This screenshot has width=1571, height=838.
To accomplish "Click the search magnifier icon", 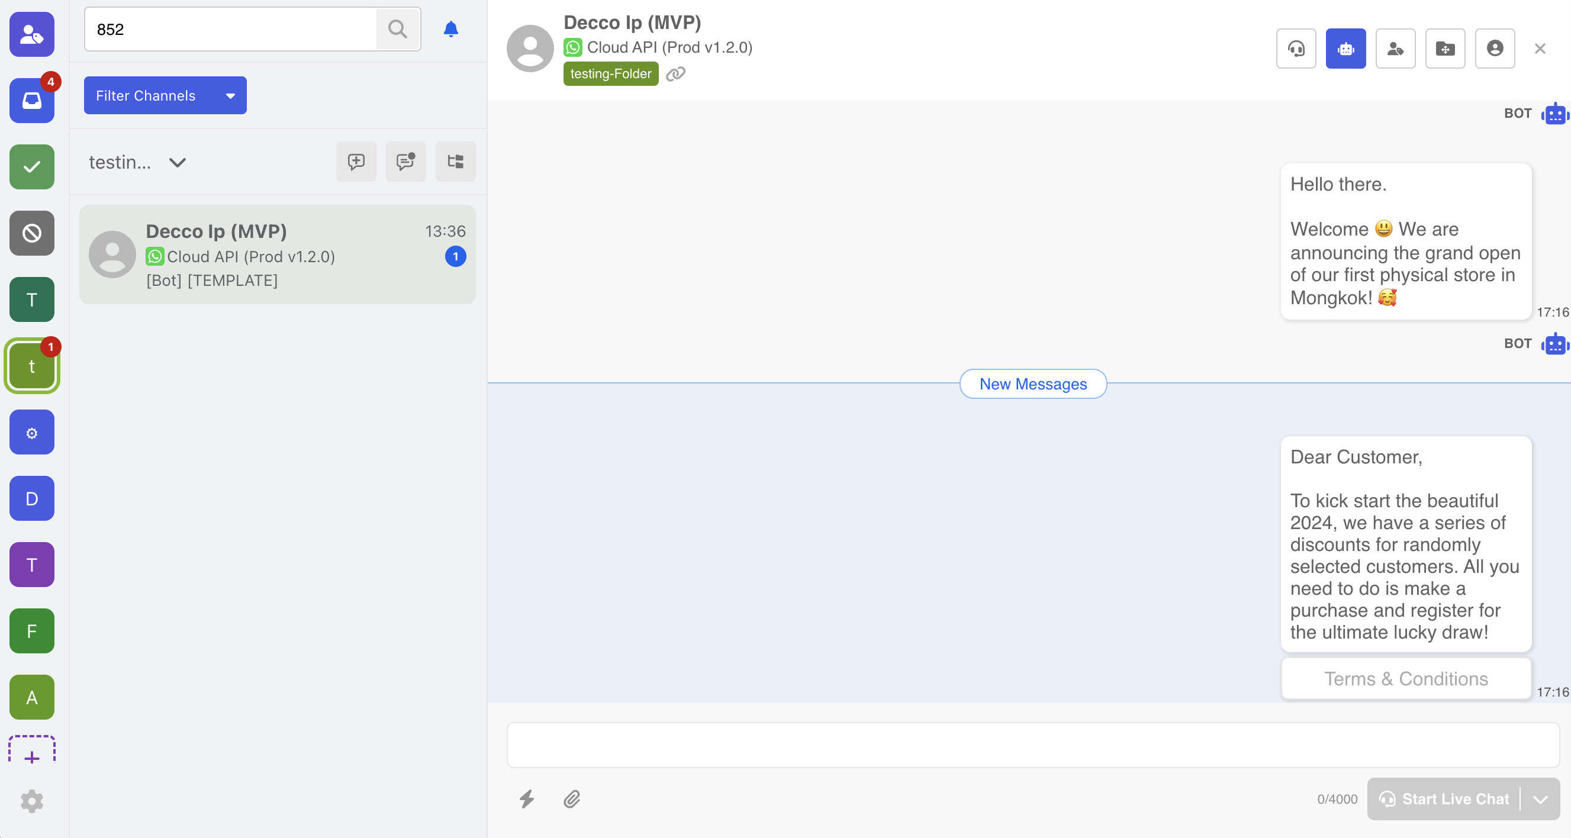I will tap(398, 29).
